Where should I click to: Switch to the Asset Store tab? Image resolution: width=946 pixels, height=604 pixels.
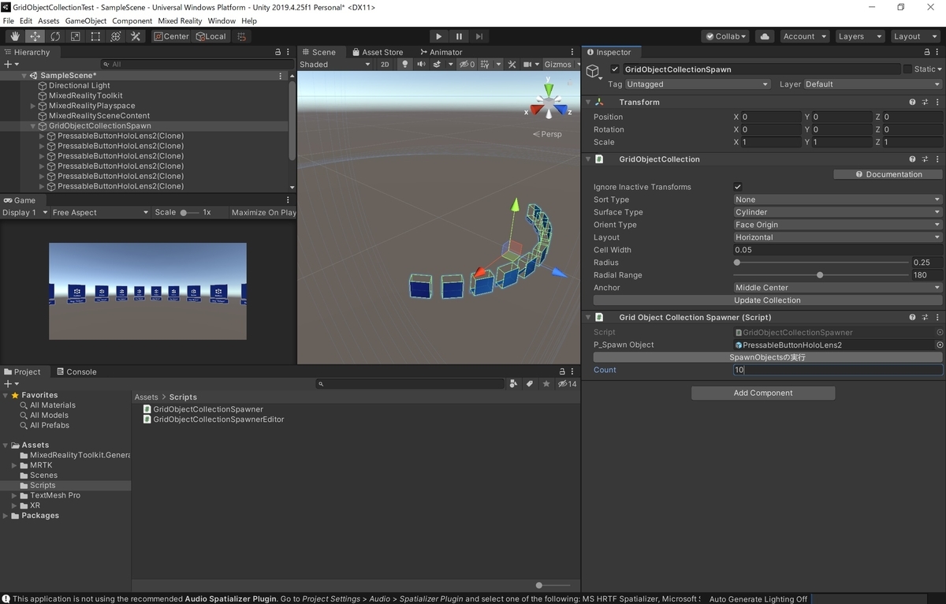point(378,52)
